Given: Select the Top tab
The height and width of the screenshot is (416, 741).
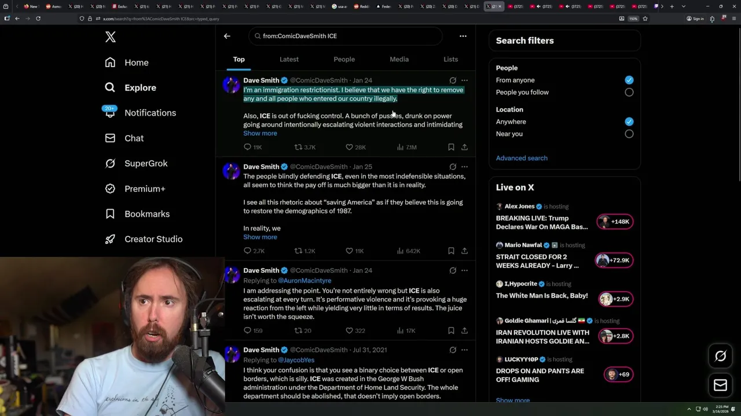Looking at the screenshot, I should [x=239, y=59].
